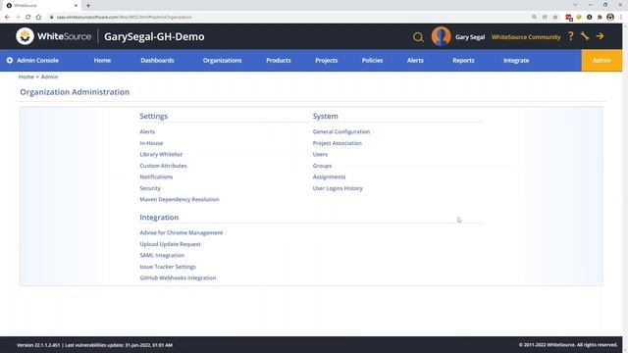Select the orange Admin tab
Image resolution: width=628 pixels, height=353 pixels.
click(602, 61)
